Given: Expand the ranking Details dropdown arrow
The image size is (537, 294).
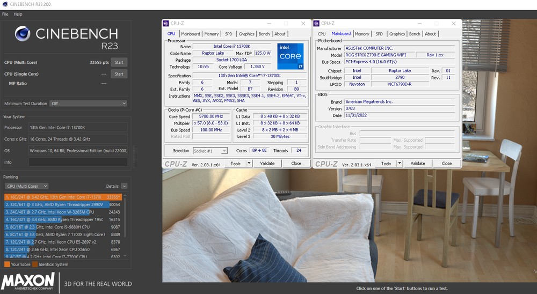Looking at the screenshot, I should [x=125, y=186].
